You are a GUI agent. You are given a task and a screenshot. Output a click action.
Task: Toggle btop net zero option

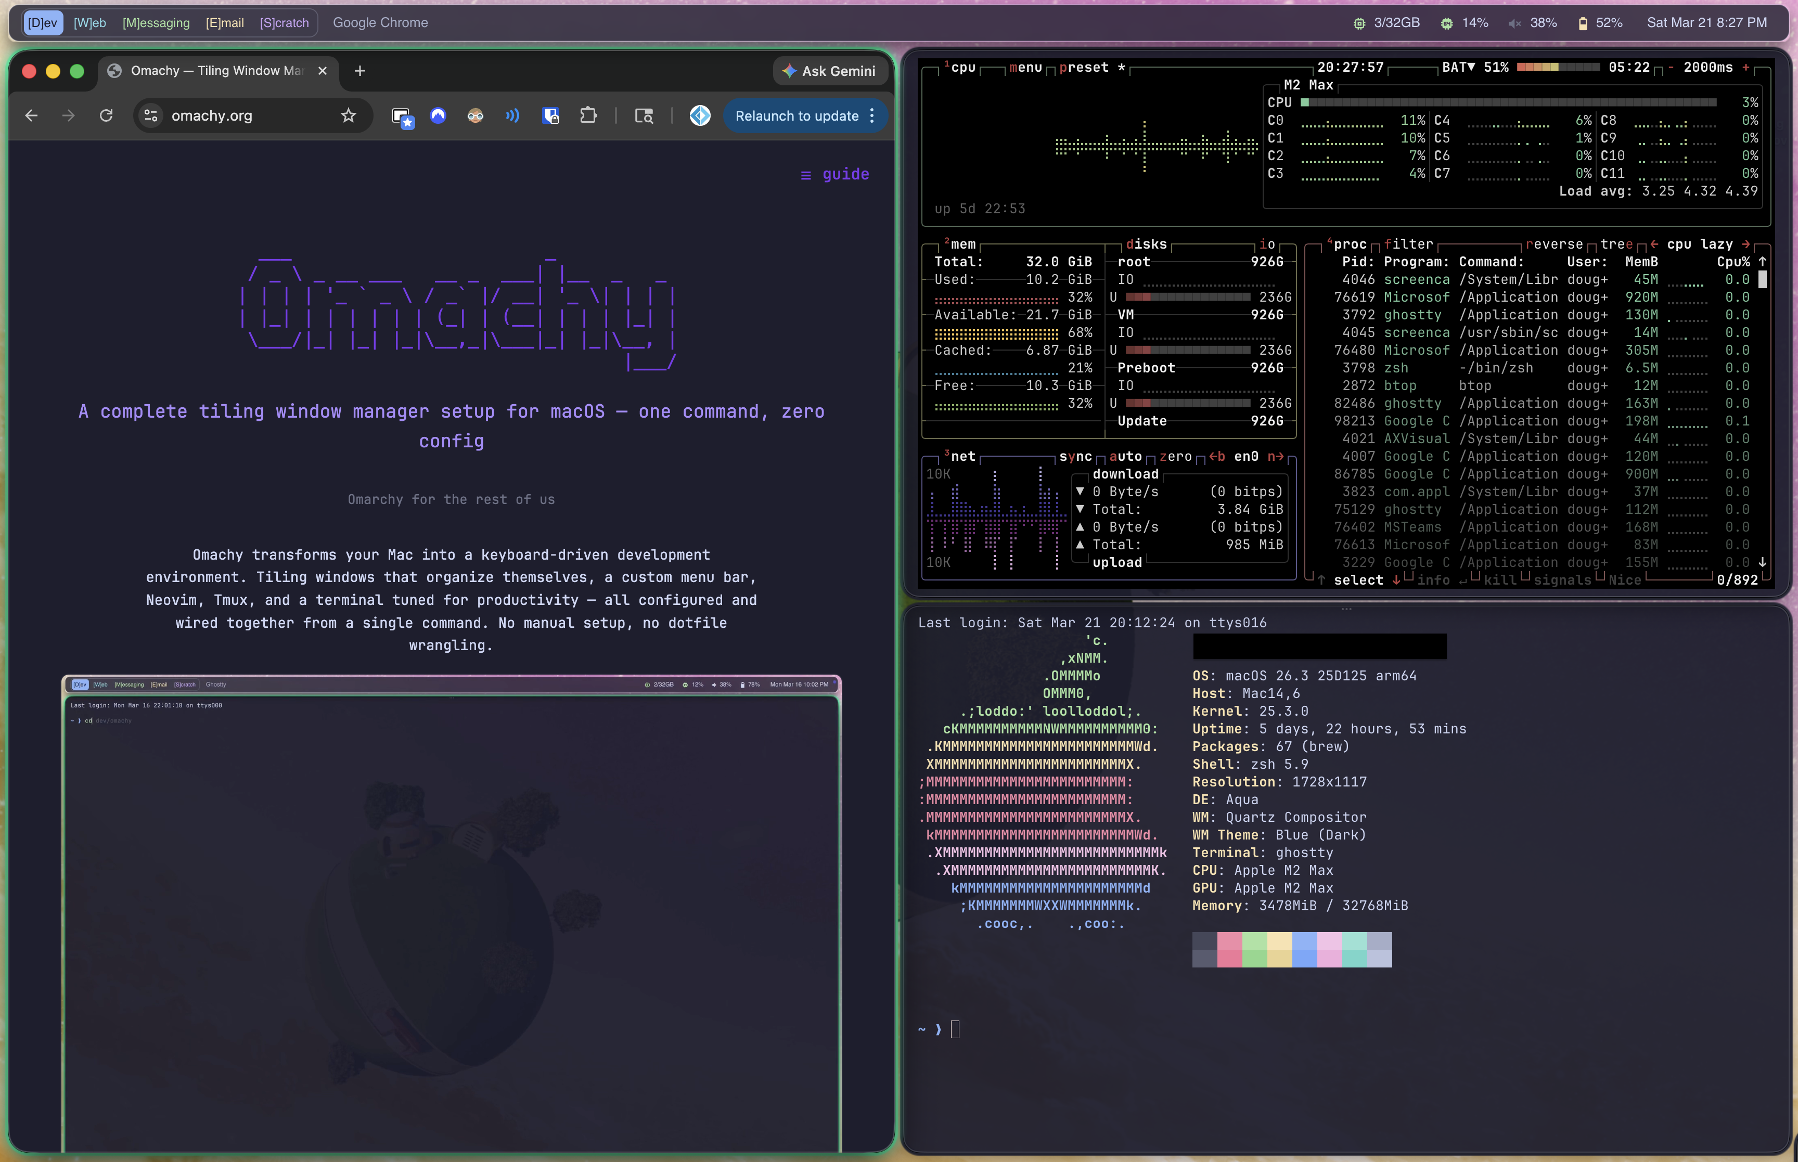click(x=1176, y=456)
